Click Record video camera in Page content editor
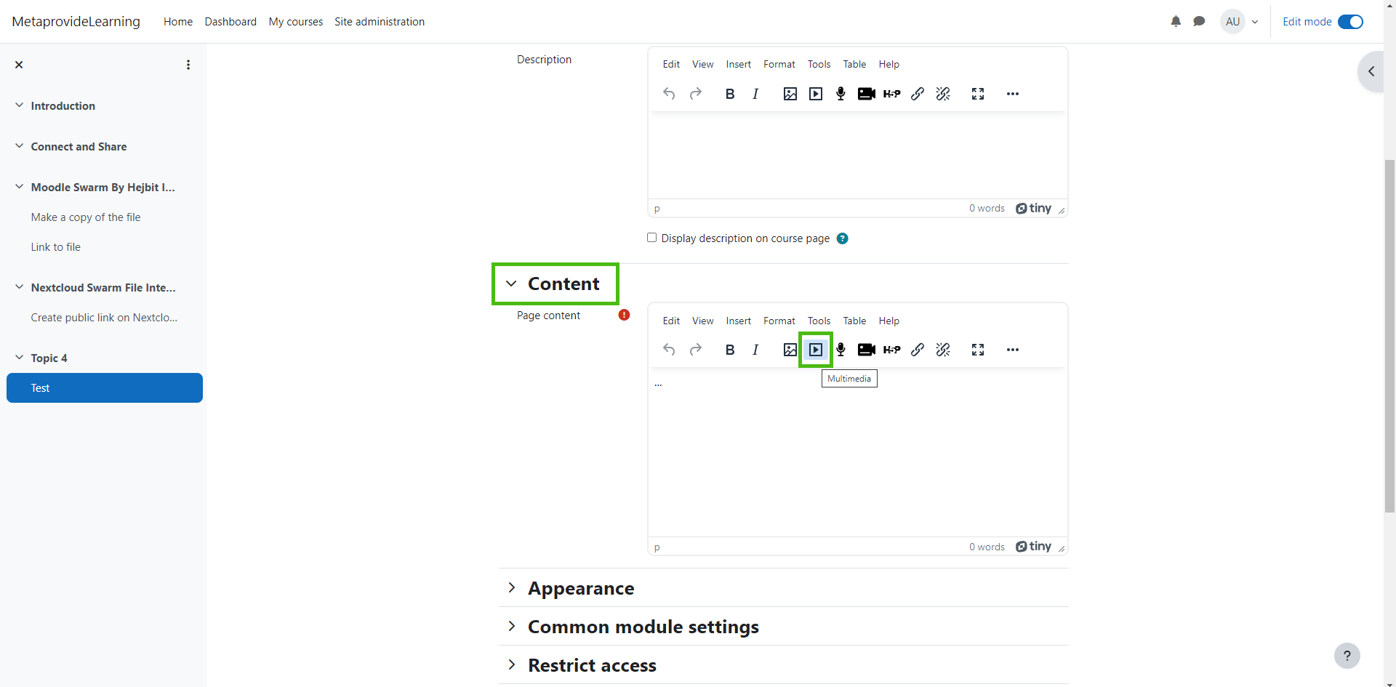This screenshot has height=687, width=1396. [x=866, y=350]
